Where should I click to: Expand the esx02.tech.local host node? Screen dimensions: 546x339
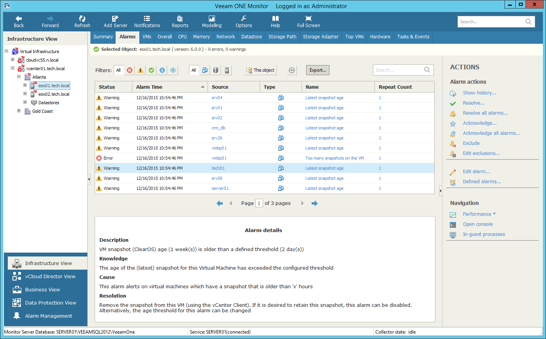25,93
